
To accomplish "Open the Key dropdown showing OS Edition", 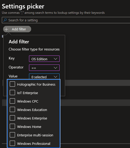I will point(44,59).
